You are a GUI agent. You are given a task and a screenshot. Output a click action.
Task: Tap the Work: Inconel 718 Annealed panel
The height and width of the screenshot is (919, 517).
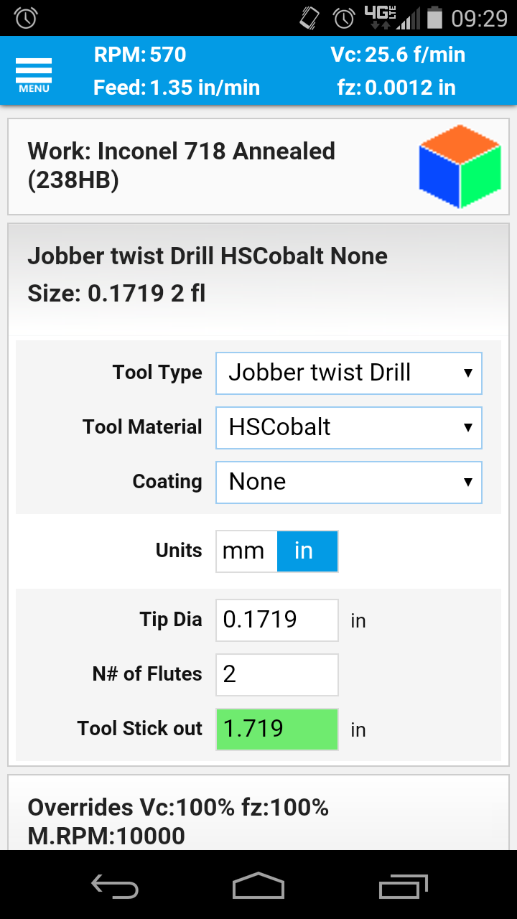pyautogui.click(x=215, y=167)
